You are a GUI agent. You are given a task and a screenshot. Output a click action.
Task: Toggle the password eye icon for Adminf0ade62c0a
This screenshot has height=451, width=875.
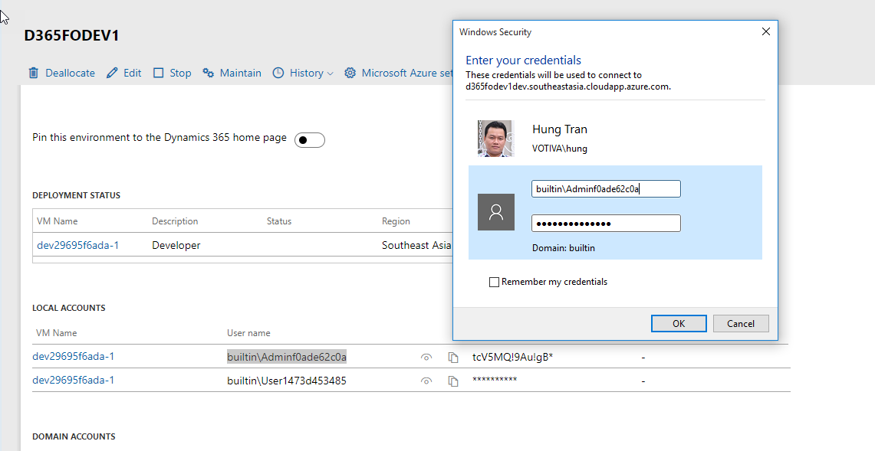pos(426,358)
